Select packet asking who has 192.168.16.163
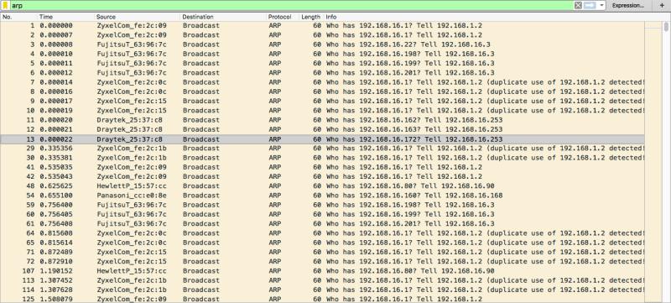 point(322,129)
